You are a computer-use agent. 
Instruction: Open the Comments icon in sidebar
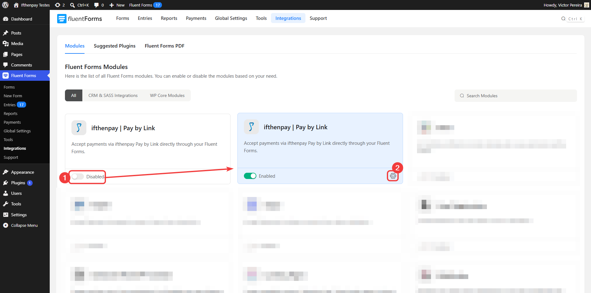[6, 65]
